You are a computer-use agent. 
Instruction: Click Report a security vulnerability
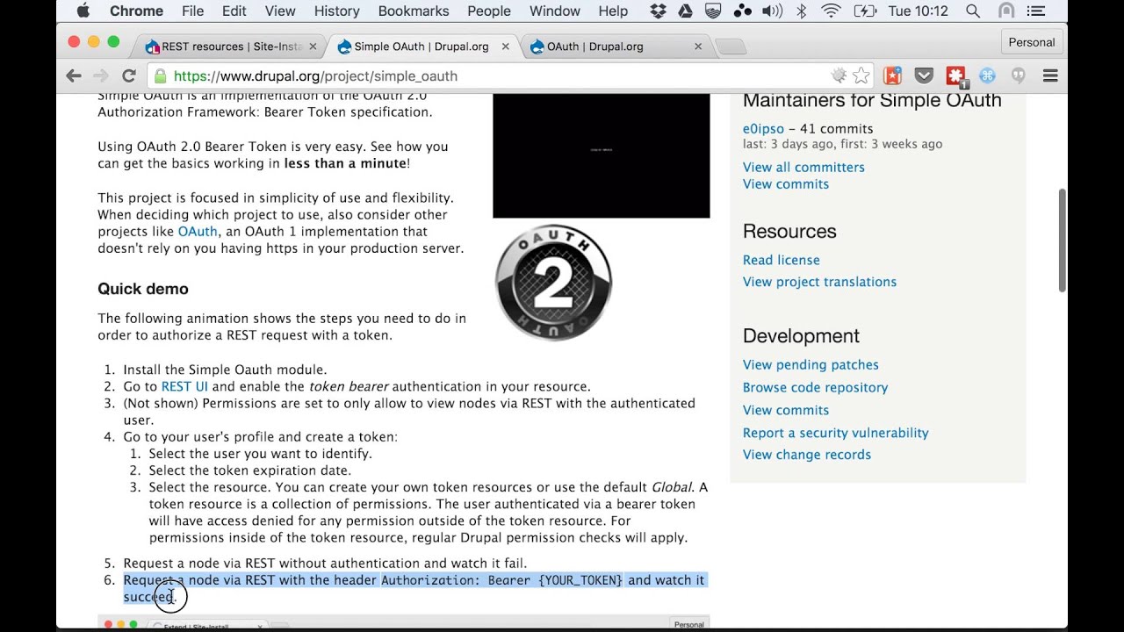[x=835, y=433]
